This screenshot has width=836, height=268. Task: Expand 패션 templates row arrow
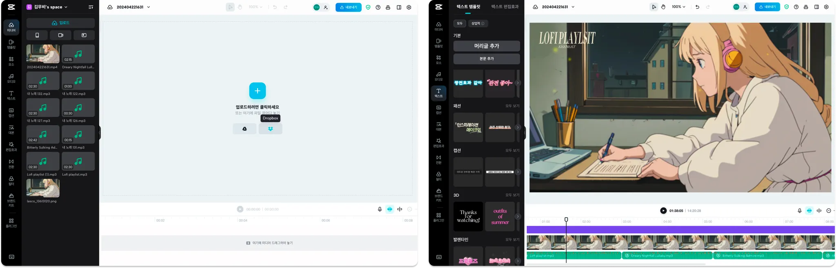518,127
